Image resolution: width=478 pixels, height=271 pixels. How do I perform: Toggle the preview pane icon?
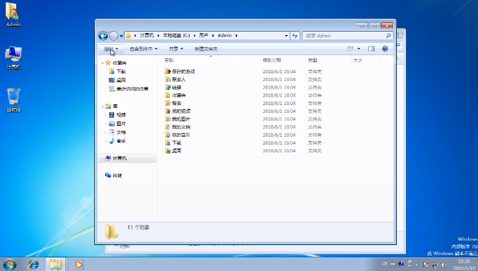click(371, 49)
